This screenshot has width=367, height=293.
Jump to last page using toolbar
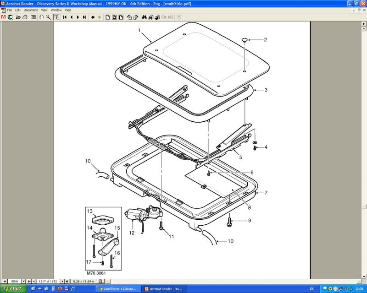tap(84, 17)
